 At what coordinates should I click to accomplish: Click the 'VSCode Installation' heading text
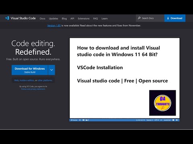[100, 68]
